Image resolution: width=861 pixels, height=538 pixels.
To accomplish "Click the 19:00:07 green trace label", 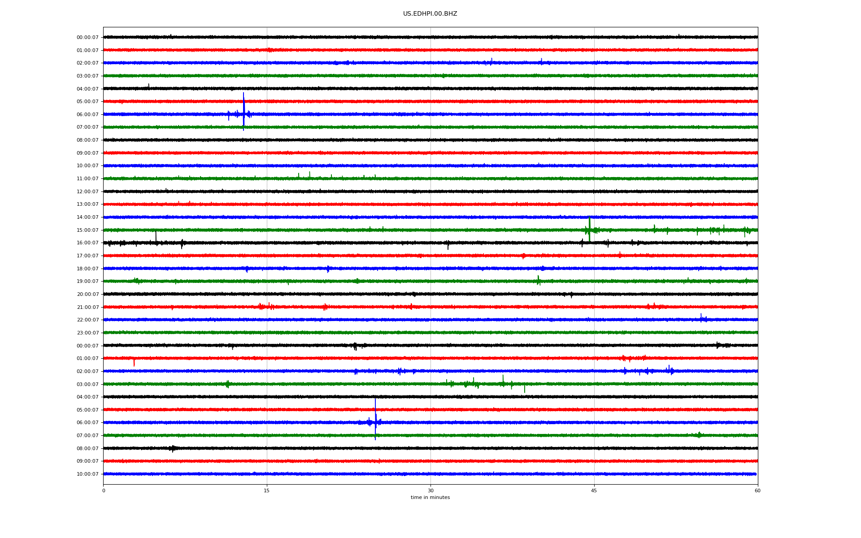I will click(87, 282).
